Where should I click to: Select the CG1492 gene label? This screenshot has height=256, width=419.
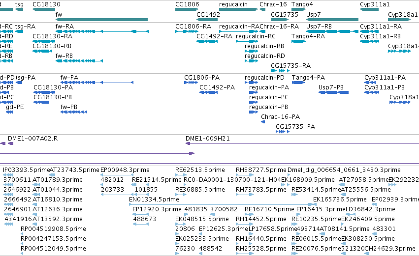pos(208,14)
